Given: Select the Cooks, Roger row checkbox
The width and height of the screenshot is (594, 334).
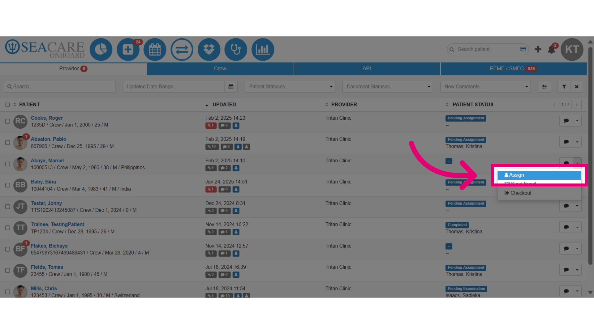Looking at the screenshot, I should tap(7, 122).
